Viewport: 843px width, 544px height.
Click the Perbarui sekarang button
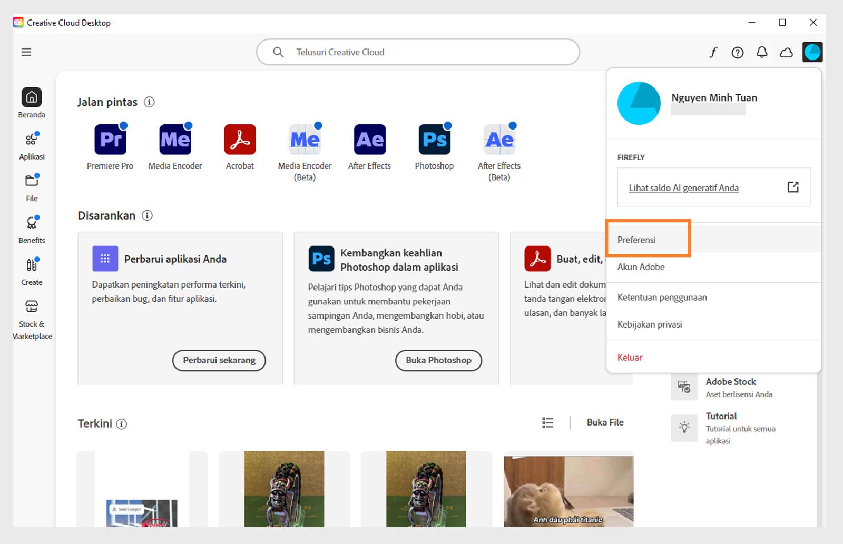click(219, 360)
